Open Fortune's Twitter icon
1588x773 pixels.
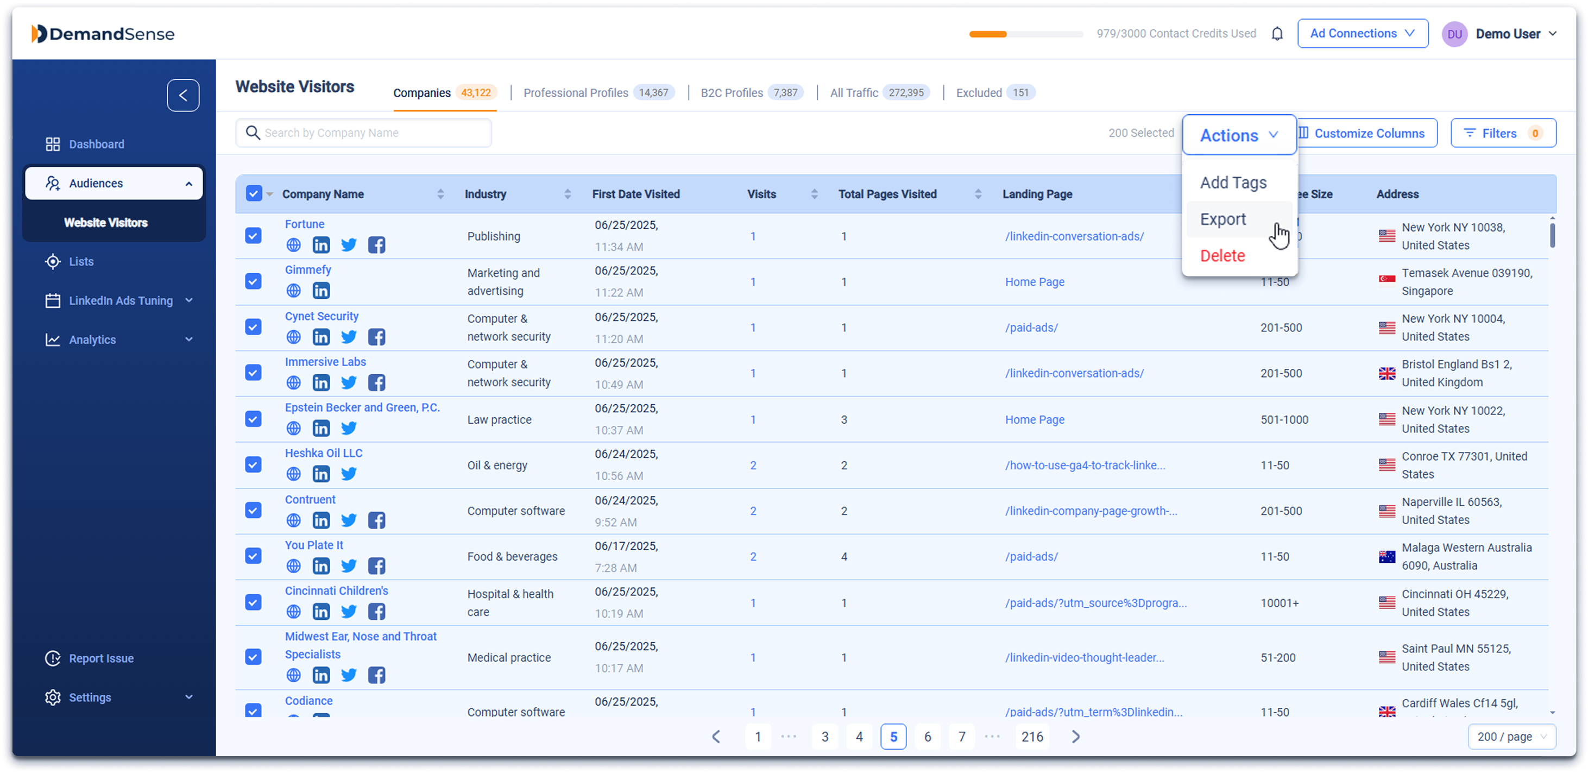(x=348, y=245)
